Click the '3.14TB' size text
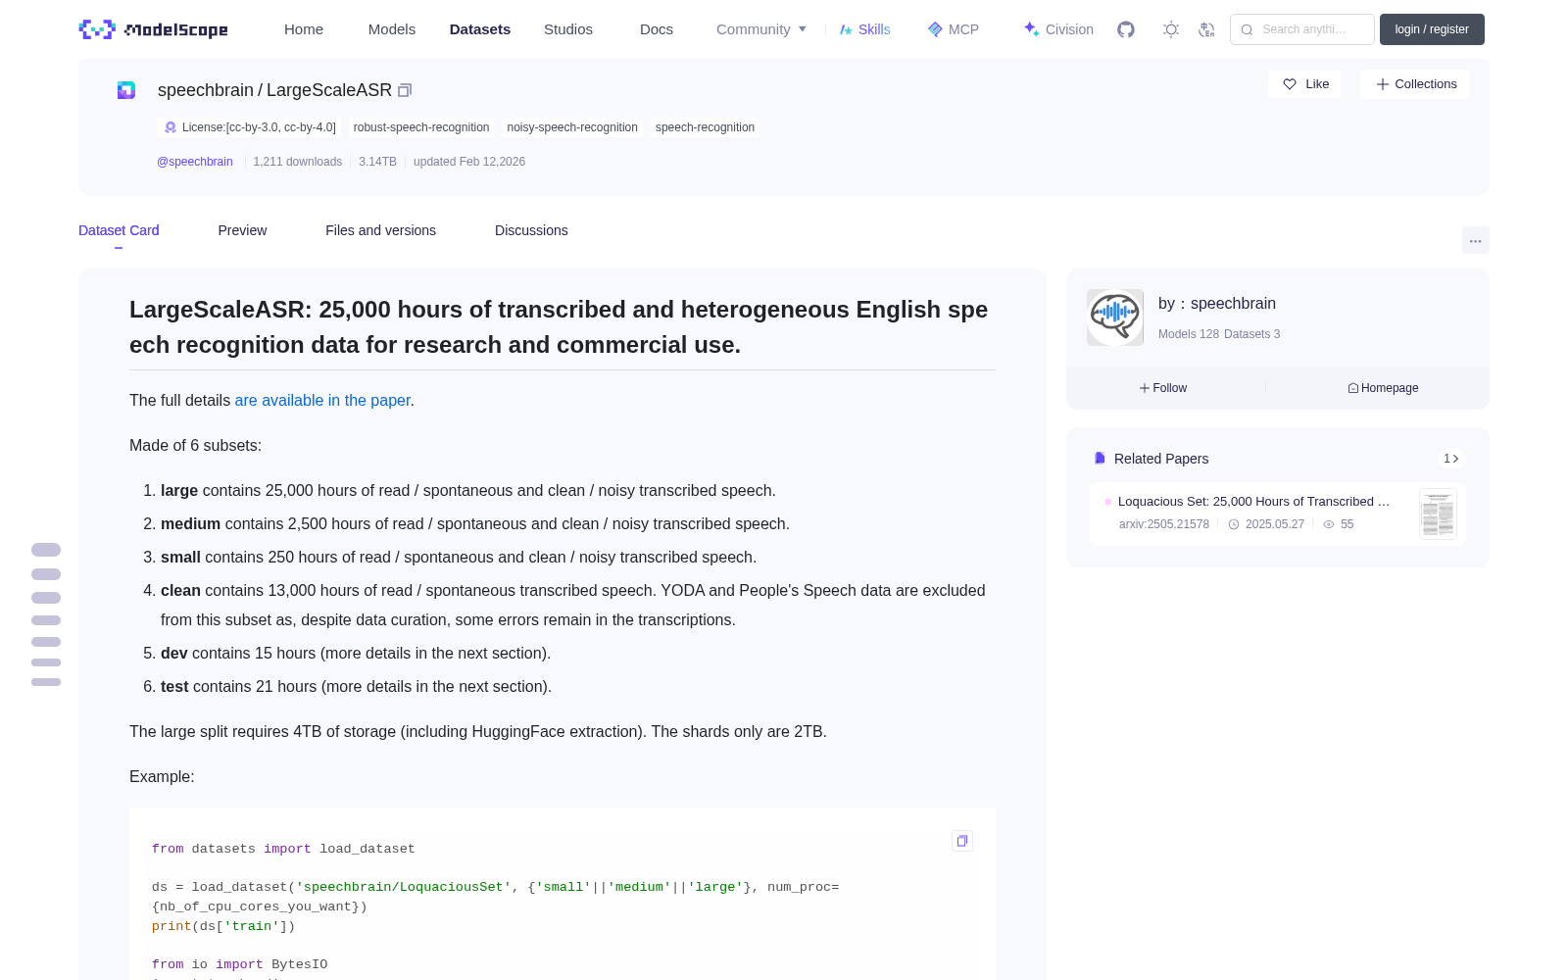Viewport: 1568px width, 980px height. pyautogui.click(x=377, y=162)
